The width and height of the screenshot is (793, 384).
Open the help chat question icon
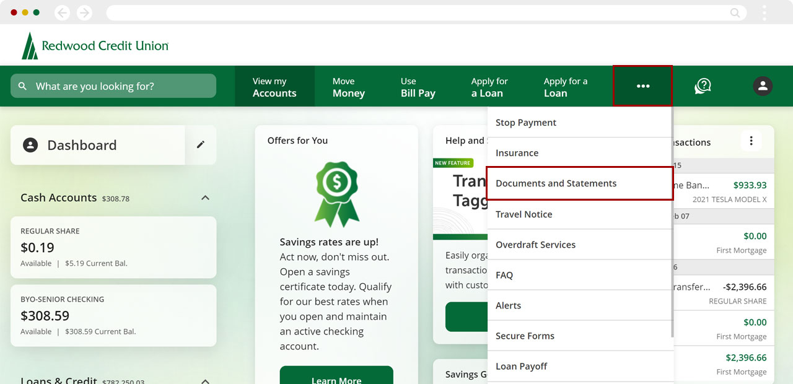tap(703, 86)
